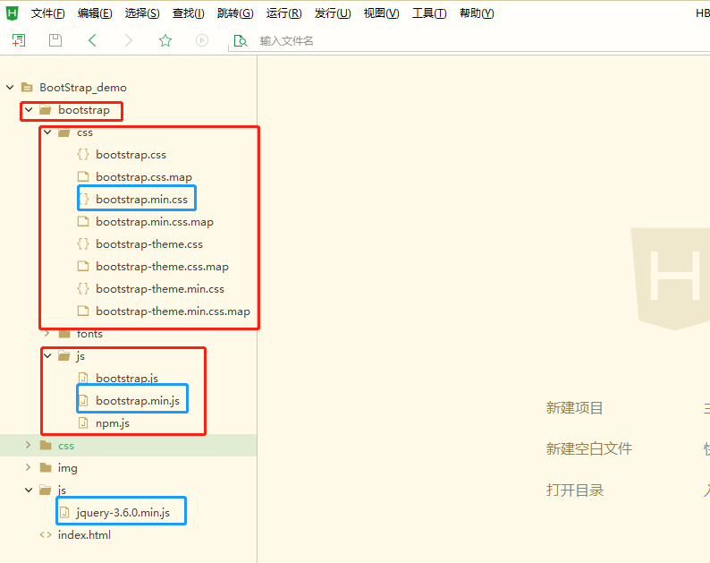Viewport: 710px width, 563px height.
Task: Open the 选择(S) menu
Action: tap(142, 13)
